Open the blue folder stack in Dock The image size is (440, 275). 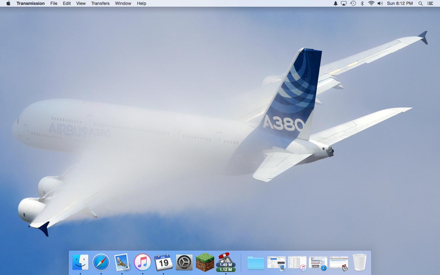(256, 263)
